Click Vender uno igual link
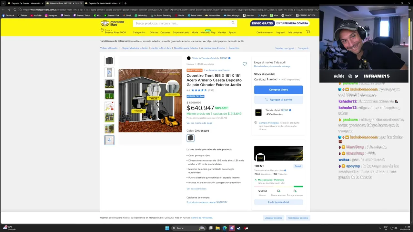The width and height of the screenshot is (413, 232). [285, 48]
